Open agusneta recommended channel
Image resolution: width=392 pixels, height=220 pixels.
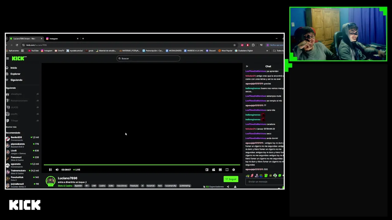22,165
